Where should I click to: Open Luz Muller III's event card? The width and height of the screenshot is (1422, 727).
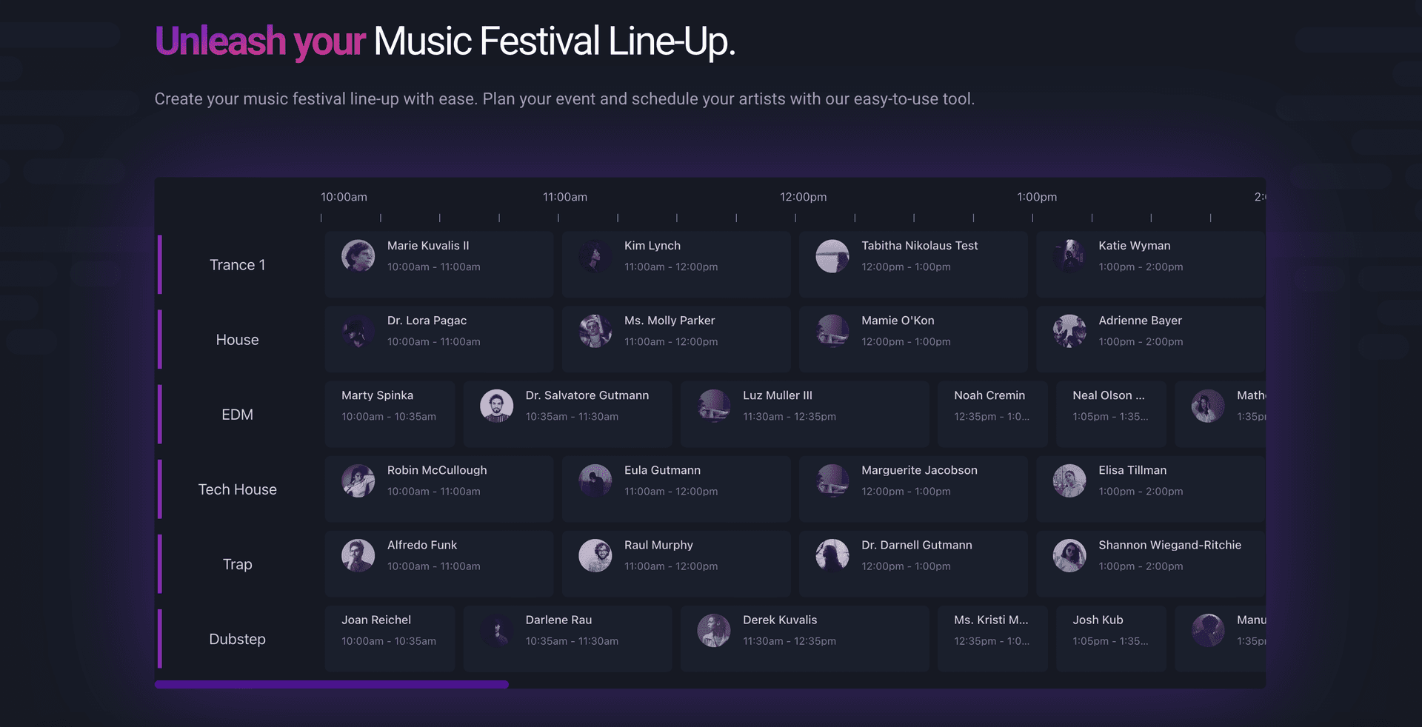(804, 414)
